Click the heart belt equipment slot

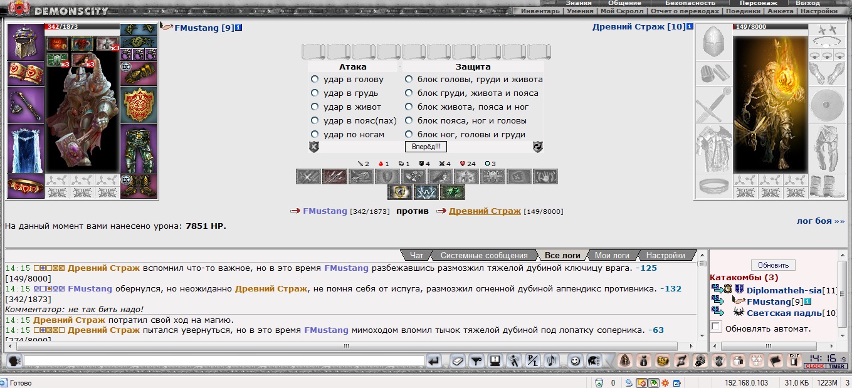pyautogui.click(x=25, y=187)
